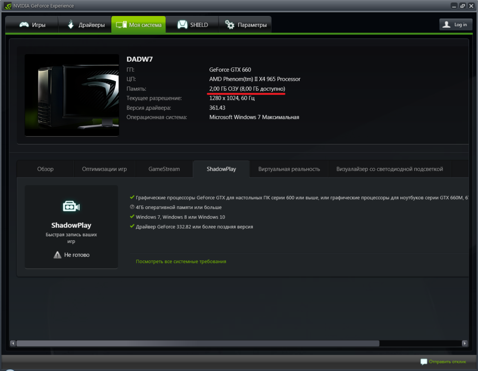Click the monitor icon on Моя система tab

coord(121,25)
